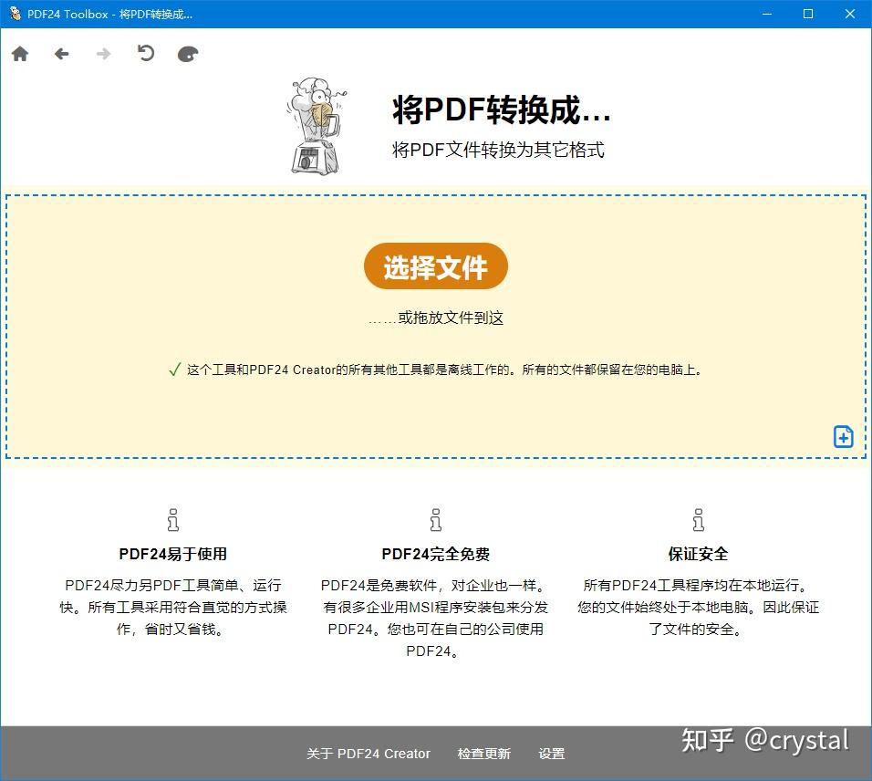
Task: Open 设置 from the footer
Action: 552,754
